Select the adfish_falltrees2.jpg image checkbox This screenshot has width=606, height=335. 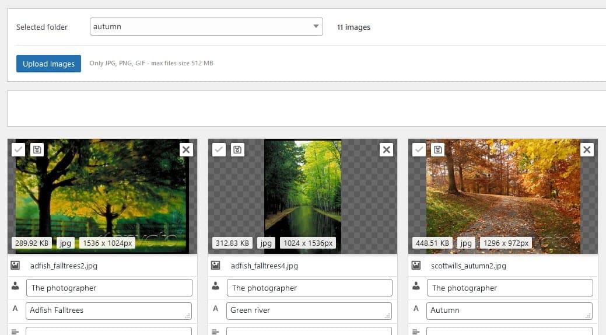[x=19, y=150]
